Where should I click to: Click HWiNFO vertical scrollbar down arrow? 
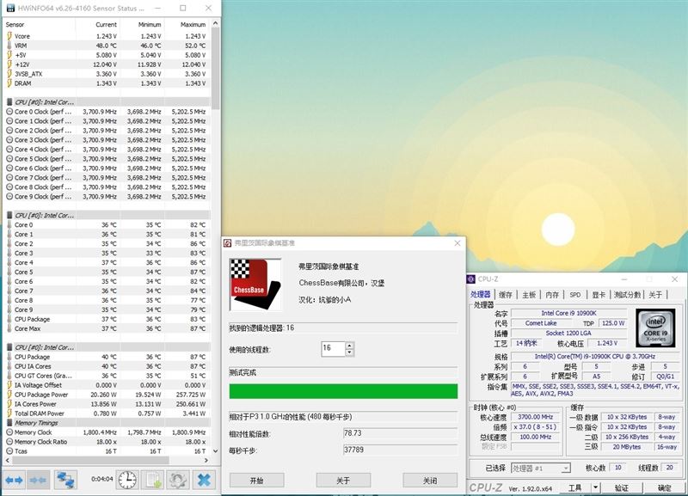[x=216, y=450]
